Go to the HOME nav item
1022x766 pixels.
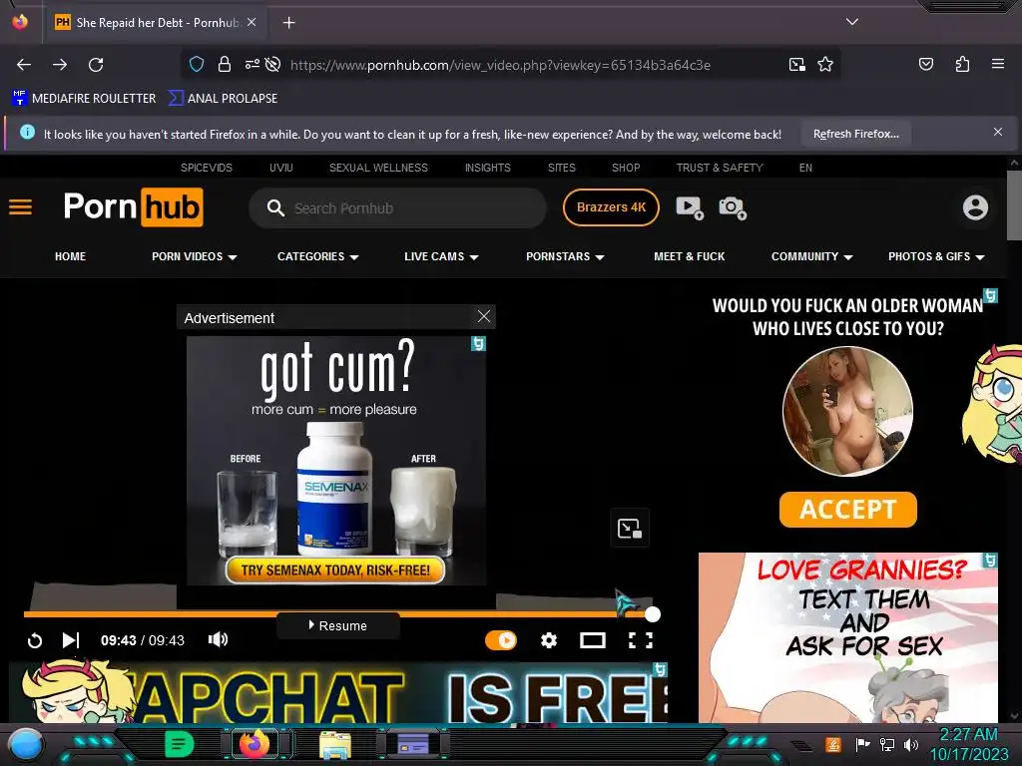pyautogui.click(x=71, y=256)
